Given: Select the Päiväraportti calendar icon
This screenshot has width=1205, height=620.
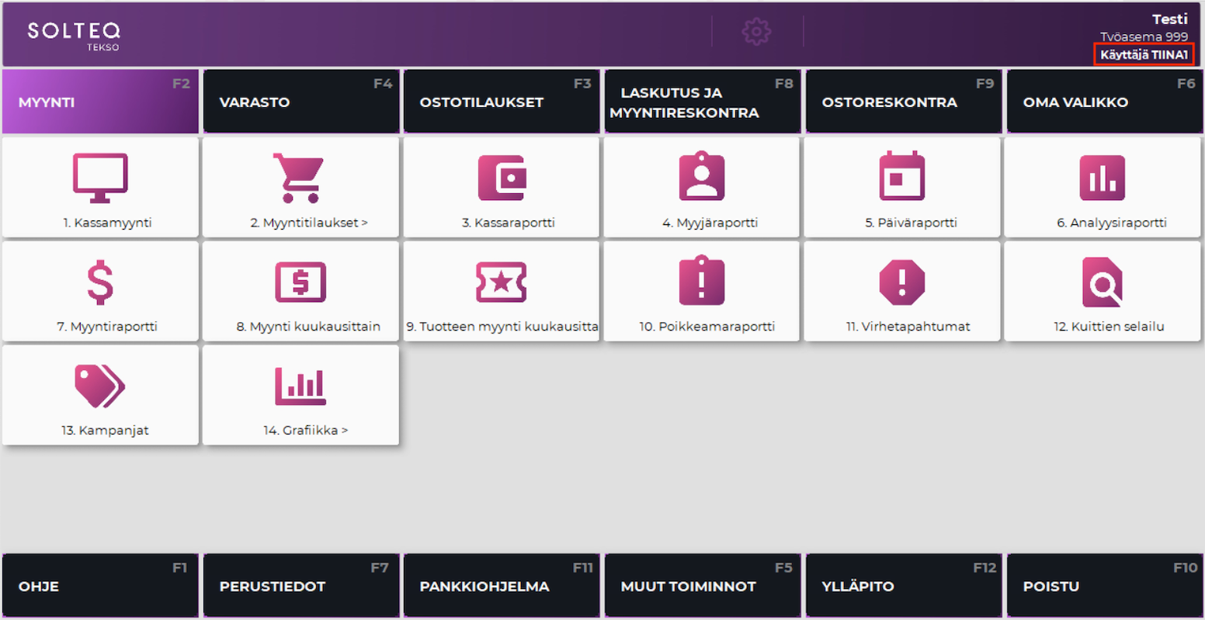Looking at the screenshot, I should tap(902, 177).
